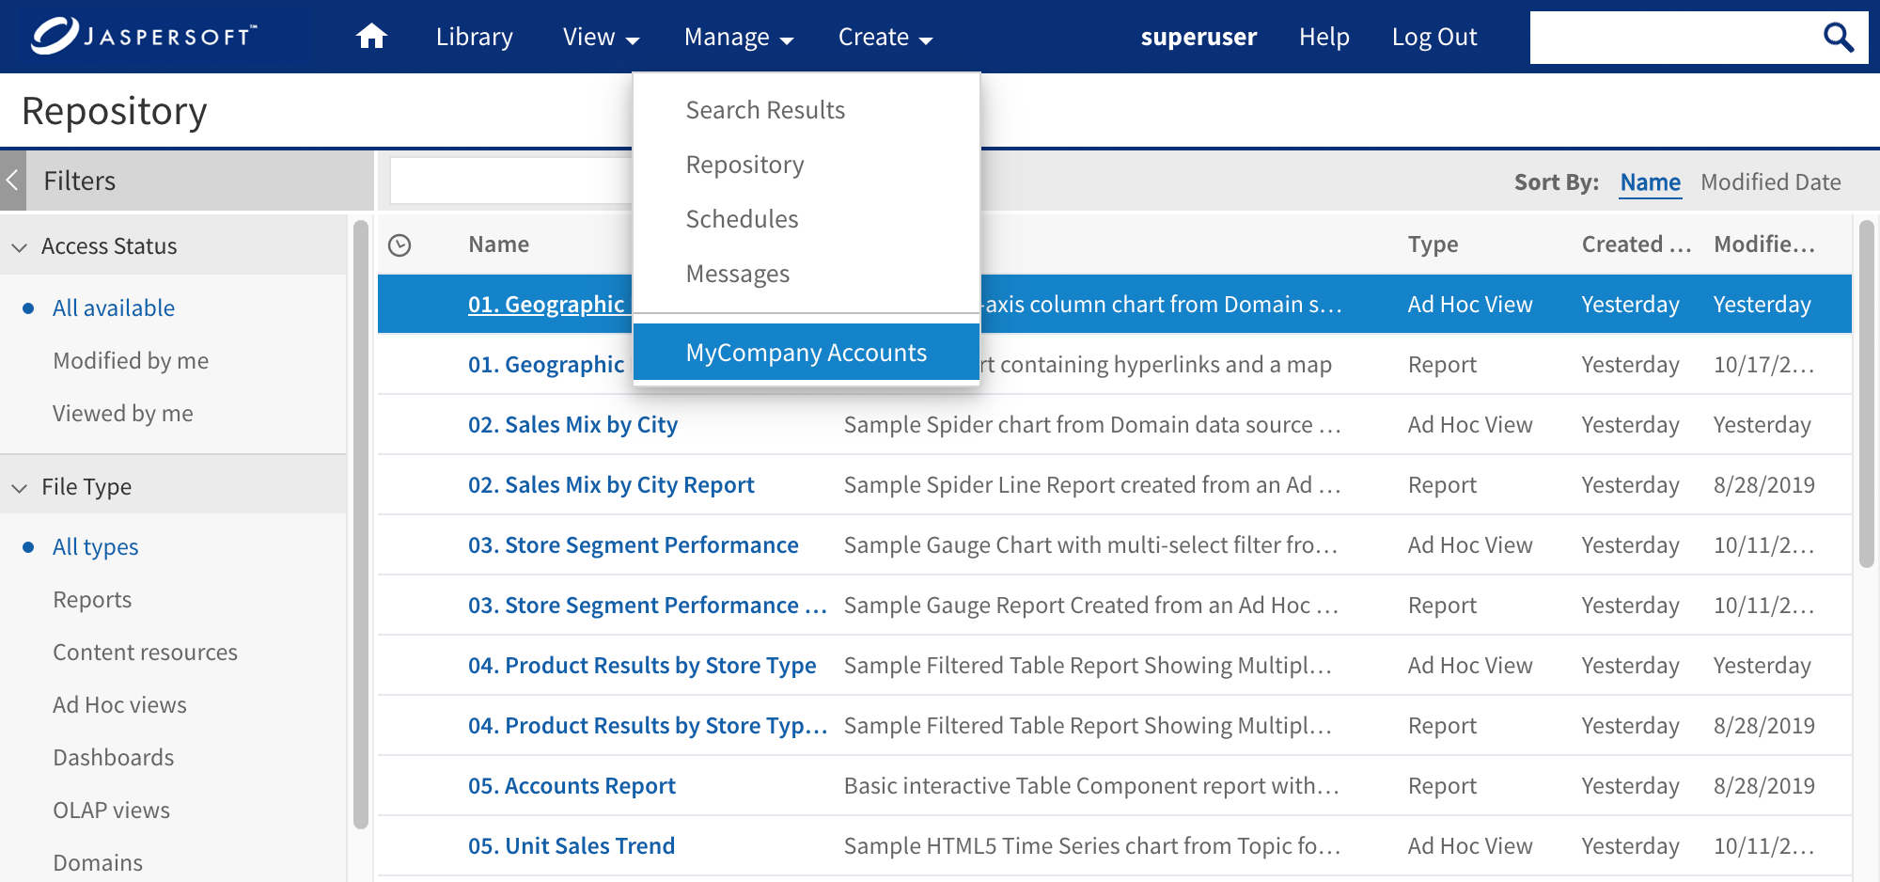Click 'Basic interactive Table Component report' description
1880x882 pixels.
click(1091, 785)
